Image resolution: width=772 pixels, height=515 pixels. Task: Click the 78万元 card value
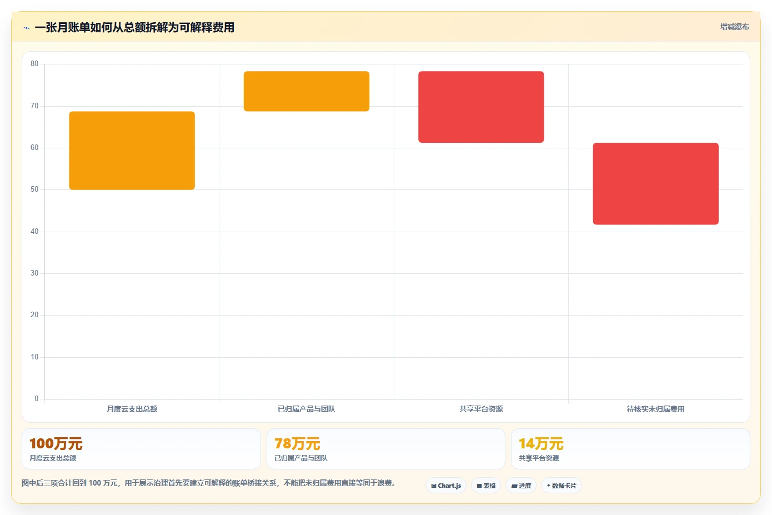(x=297, y=443)
